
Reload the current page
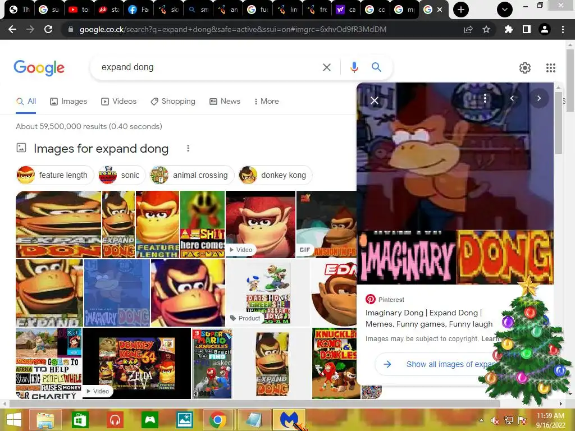tap(48, 29)
